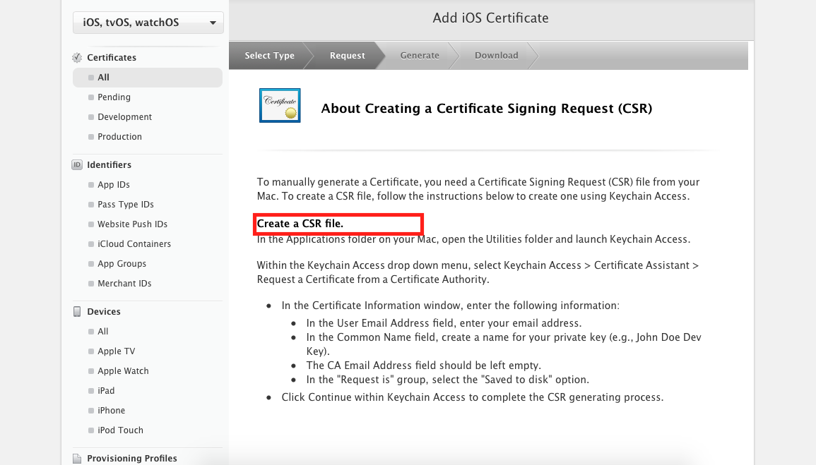This screenshot has height=465, width=816.
Task: Open Apple Watch devices
Action: [x=123, y=371]
